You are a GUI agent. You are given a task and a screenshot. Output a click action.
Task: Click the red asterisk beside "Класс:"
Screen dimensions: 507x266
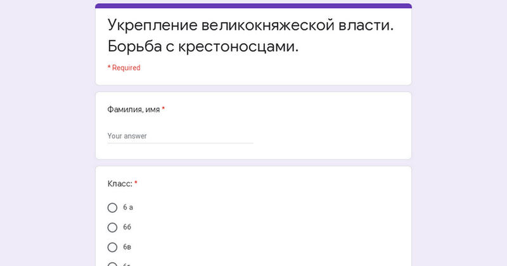coord(136,184)
